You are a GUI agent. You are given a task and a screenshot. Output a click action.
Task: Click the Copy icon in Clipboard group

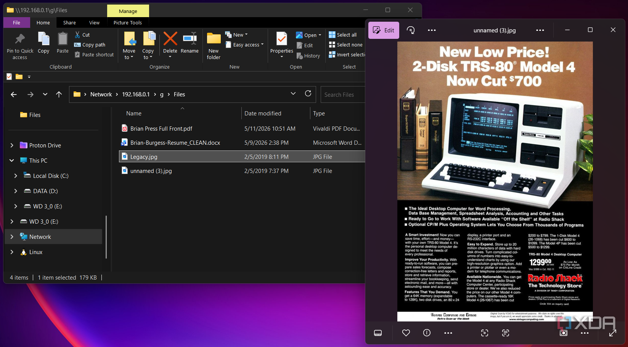[x=43, y=39]
